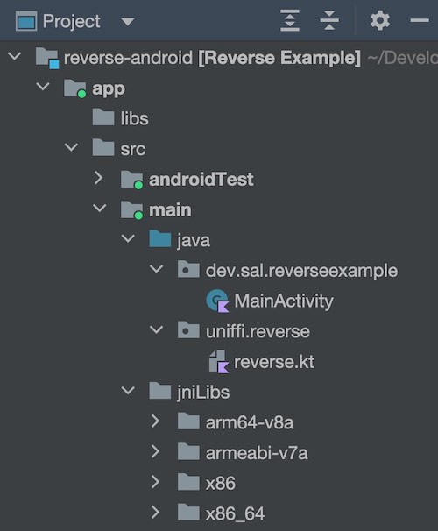Select the reverse.kt file icon
Image resolution: width=438 pixels, height=531 pixels.
click(219, 362)
